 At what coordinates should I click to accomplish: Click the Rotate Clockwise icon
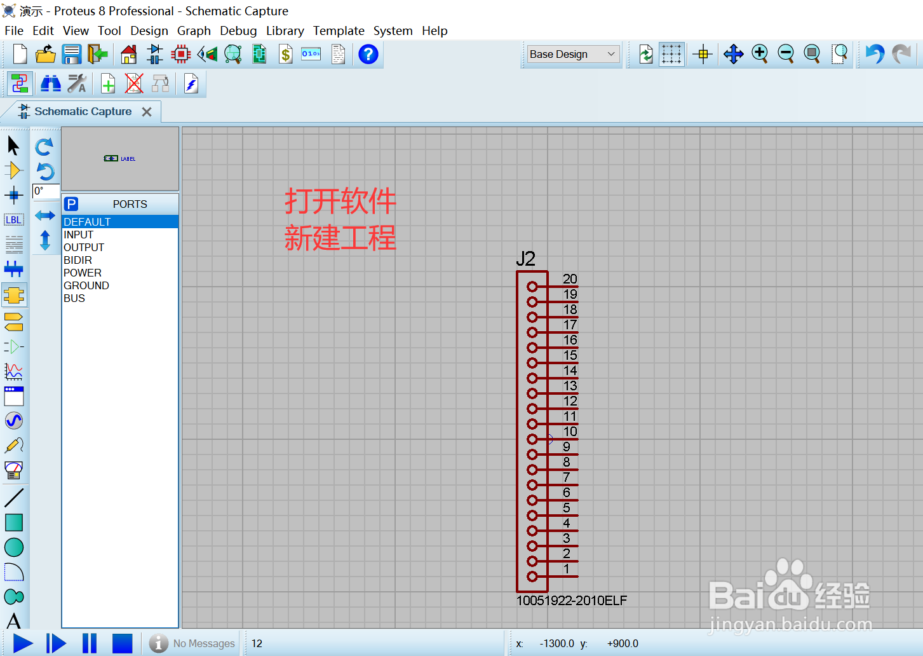tap(44, 147)
